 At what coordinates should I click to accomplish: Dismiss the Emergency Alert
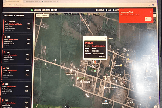(148, 19)
